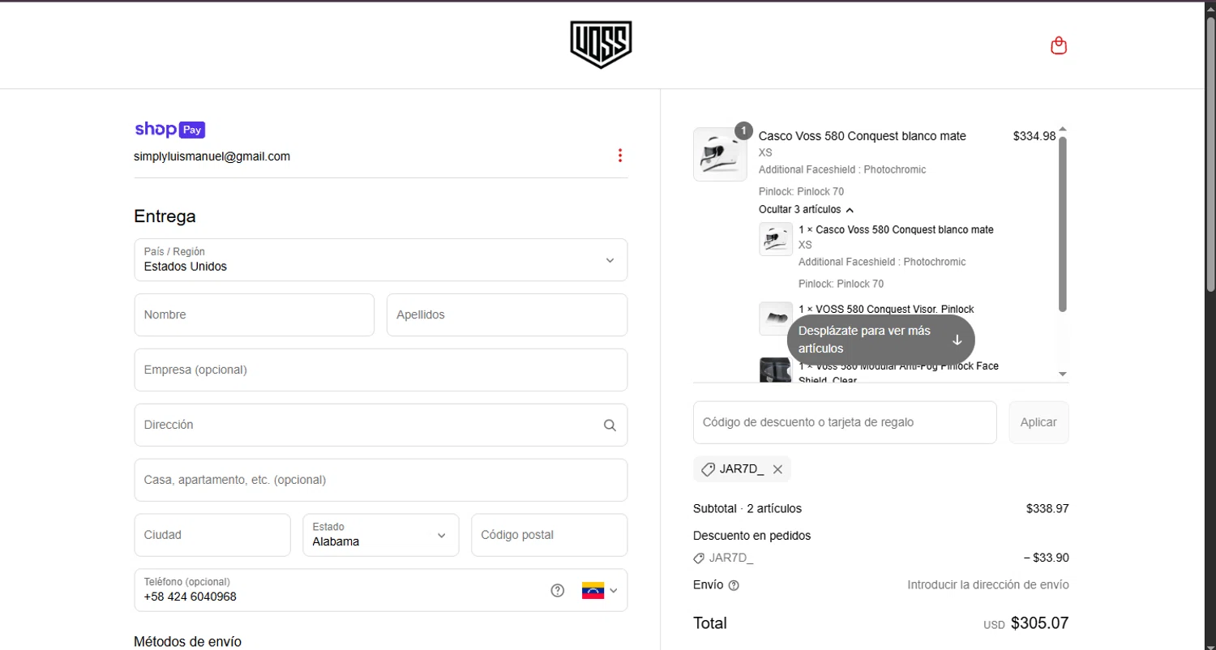Click the $334.98 item price
Screen dimensions: 1216x650
click(x=1034, y=136)
